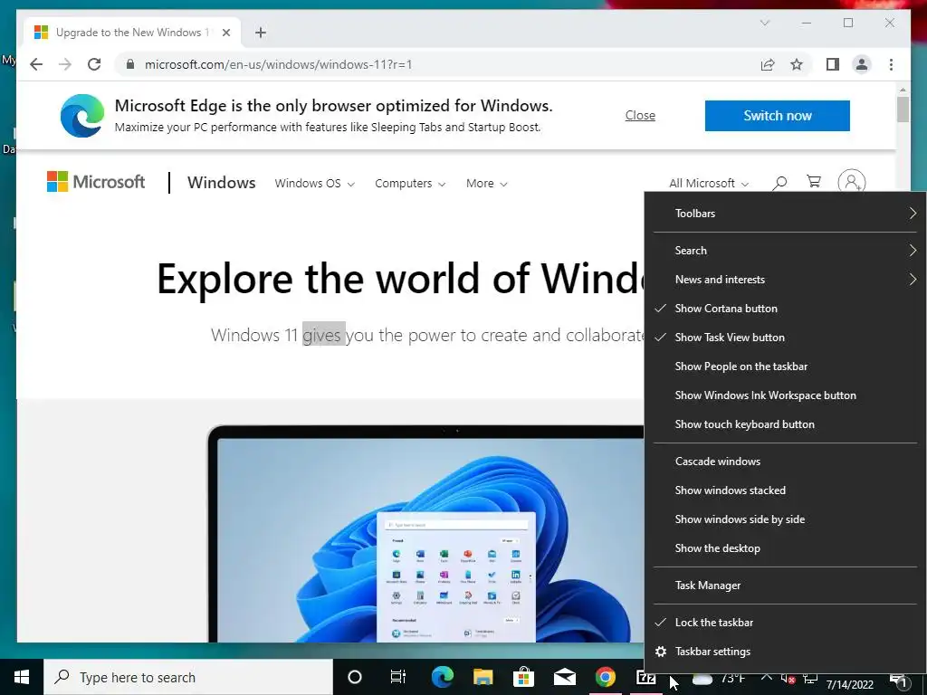Open File Explorer from the taskbar
Viewport: 927px width, 695px height.
(483, 677)
